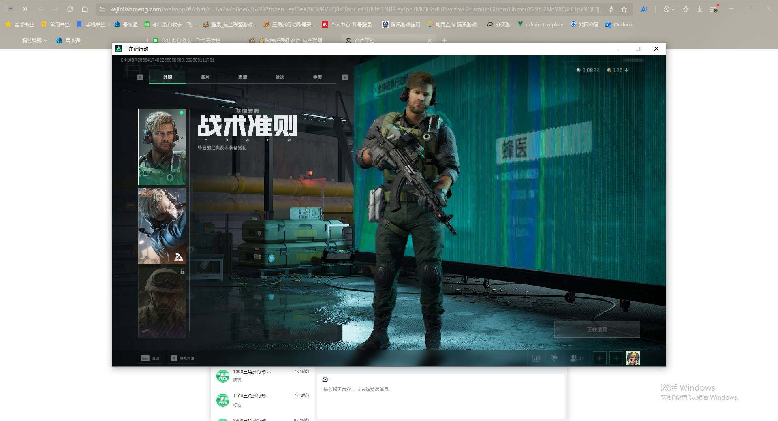Open the browser history dropdown
Viewport: 778px width, 421px height.
[x=669, y=9]
